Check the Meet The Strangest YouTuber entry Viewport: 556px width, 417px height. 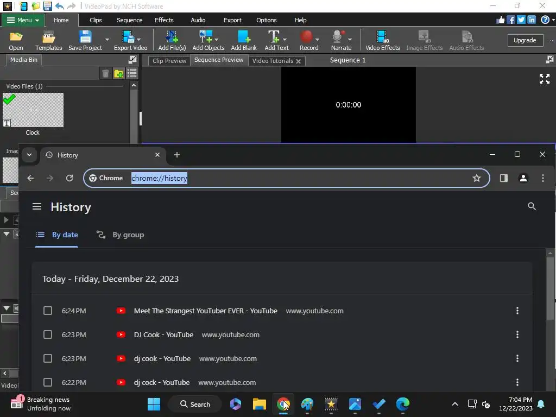click(48, 311)
